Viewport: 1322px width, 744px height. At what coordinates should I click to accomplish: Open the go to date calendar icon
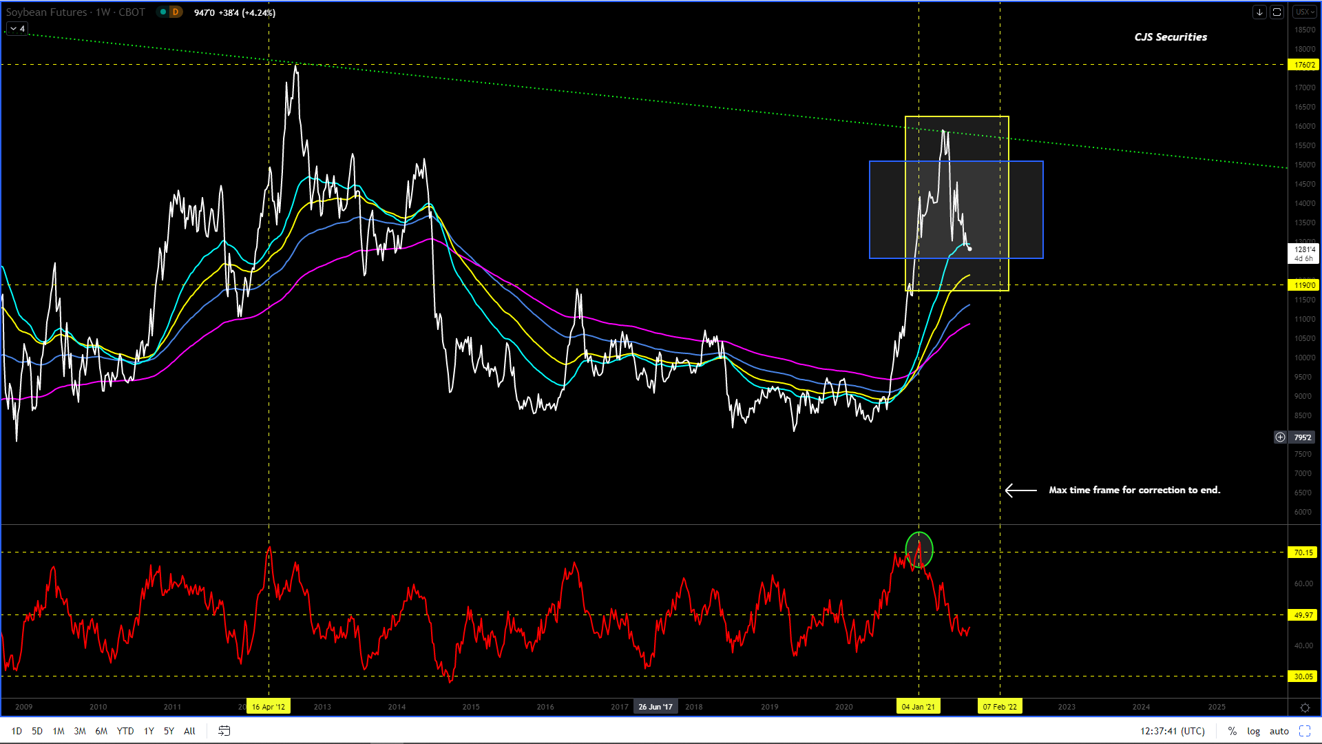(224, 731)
